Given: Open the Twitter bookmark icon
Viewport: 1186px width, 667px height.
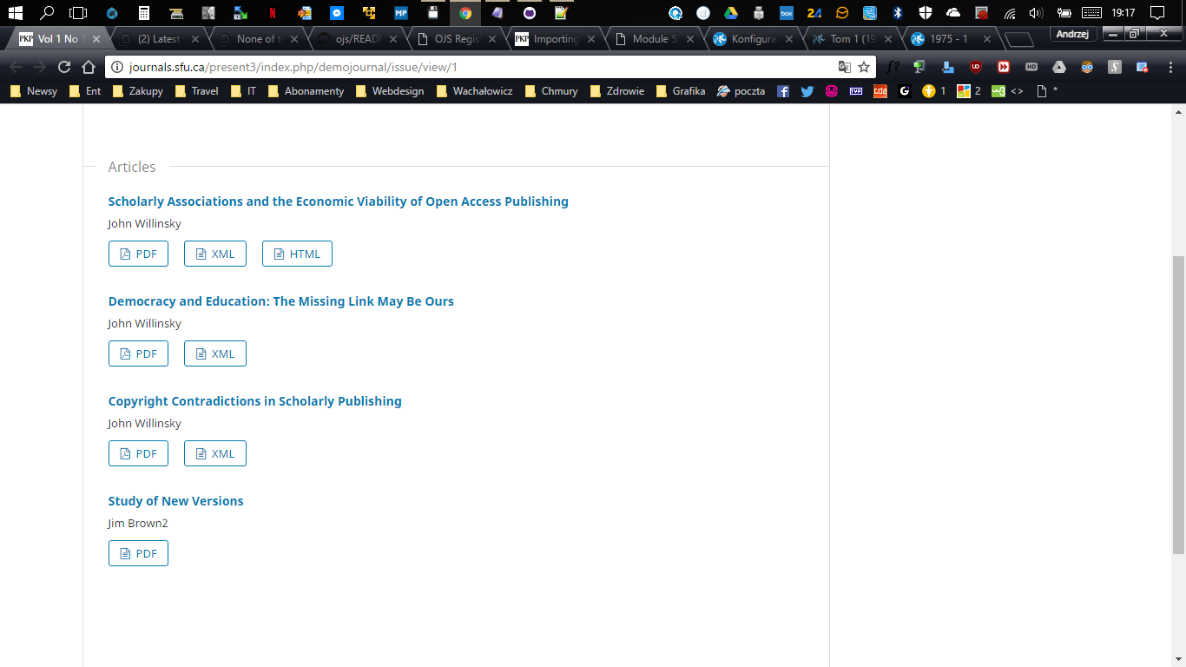Looking at the screenshot, I should 807,91.
